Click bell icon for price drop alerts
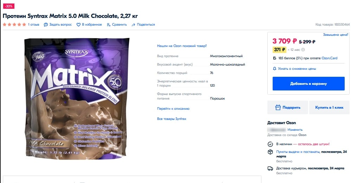Viewport: 351px width, 183px height. 274,69
